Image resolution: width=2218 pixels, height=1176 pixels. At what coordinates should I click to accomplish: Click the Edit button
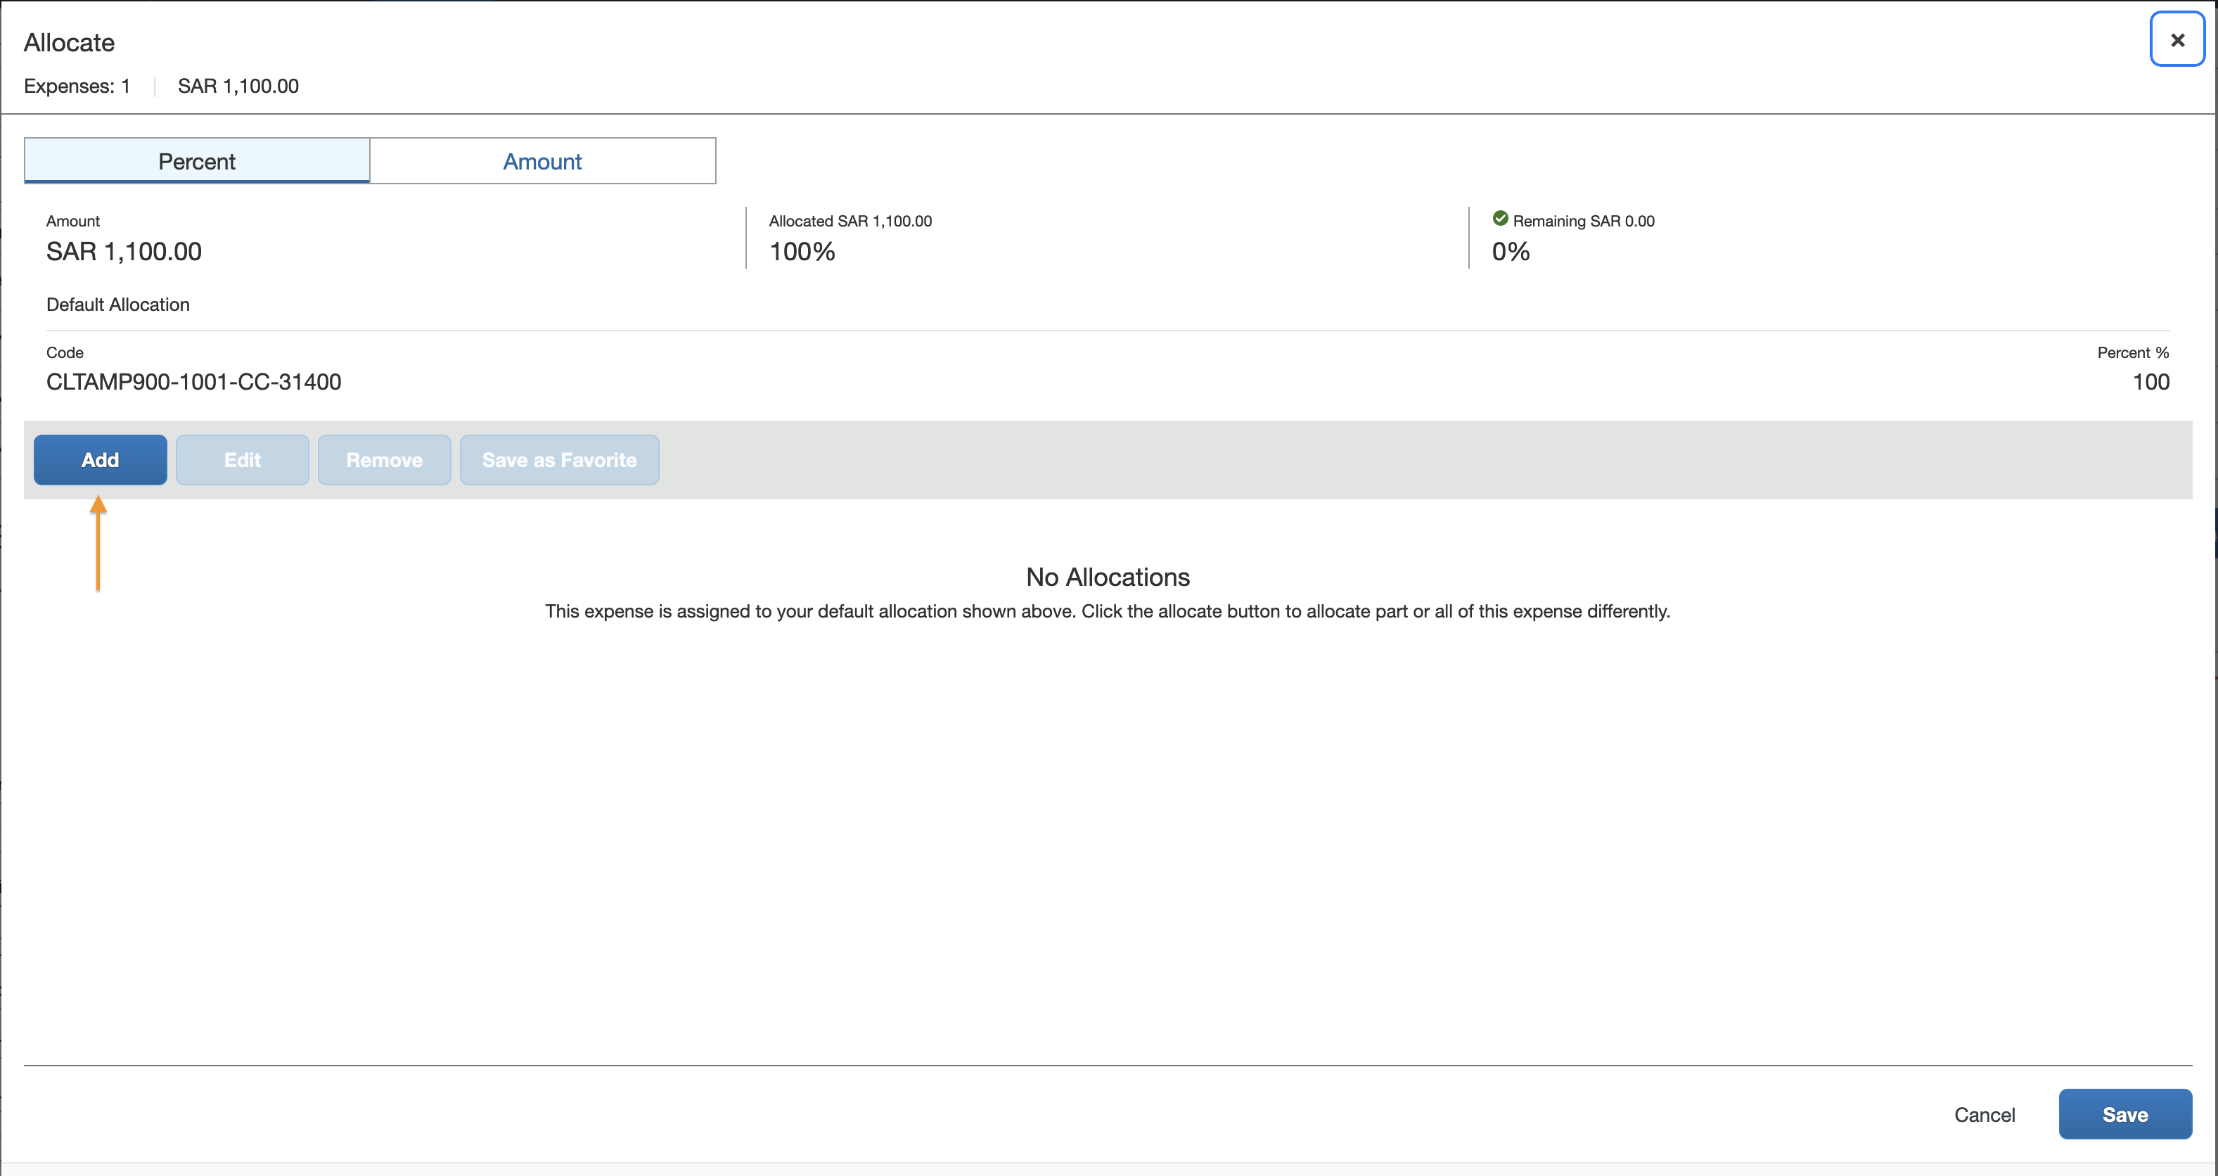coord(242,460)
